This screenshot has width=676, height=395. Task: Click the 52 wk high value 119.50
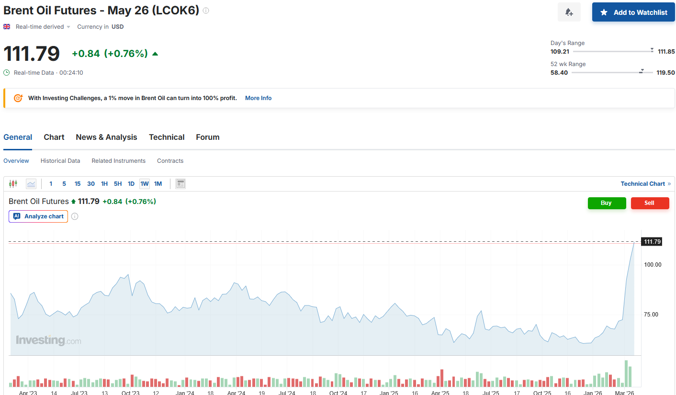pos(666,73)
